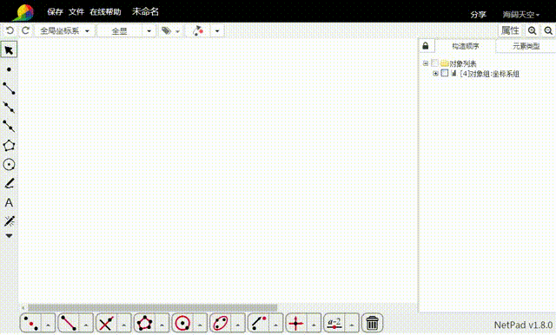Screen dimensions: 556x335
Task: Expand bottom line tool options arrow
Action: pos(86,324)
